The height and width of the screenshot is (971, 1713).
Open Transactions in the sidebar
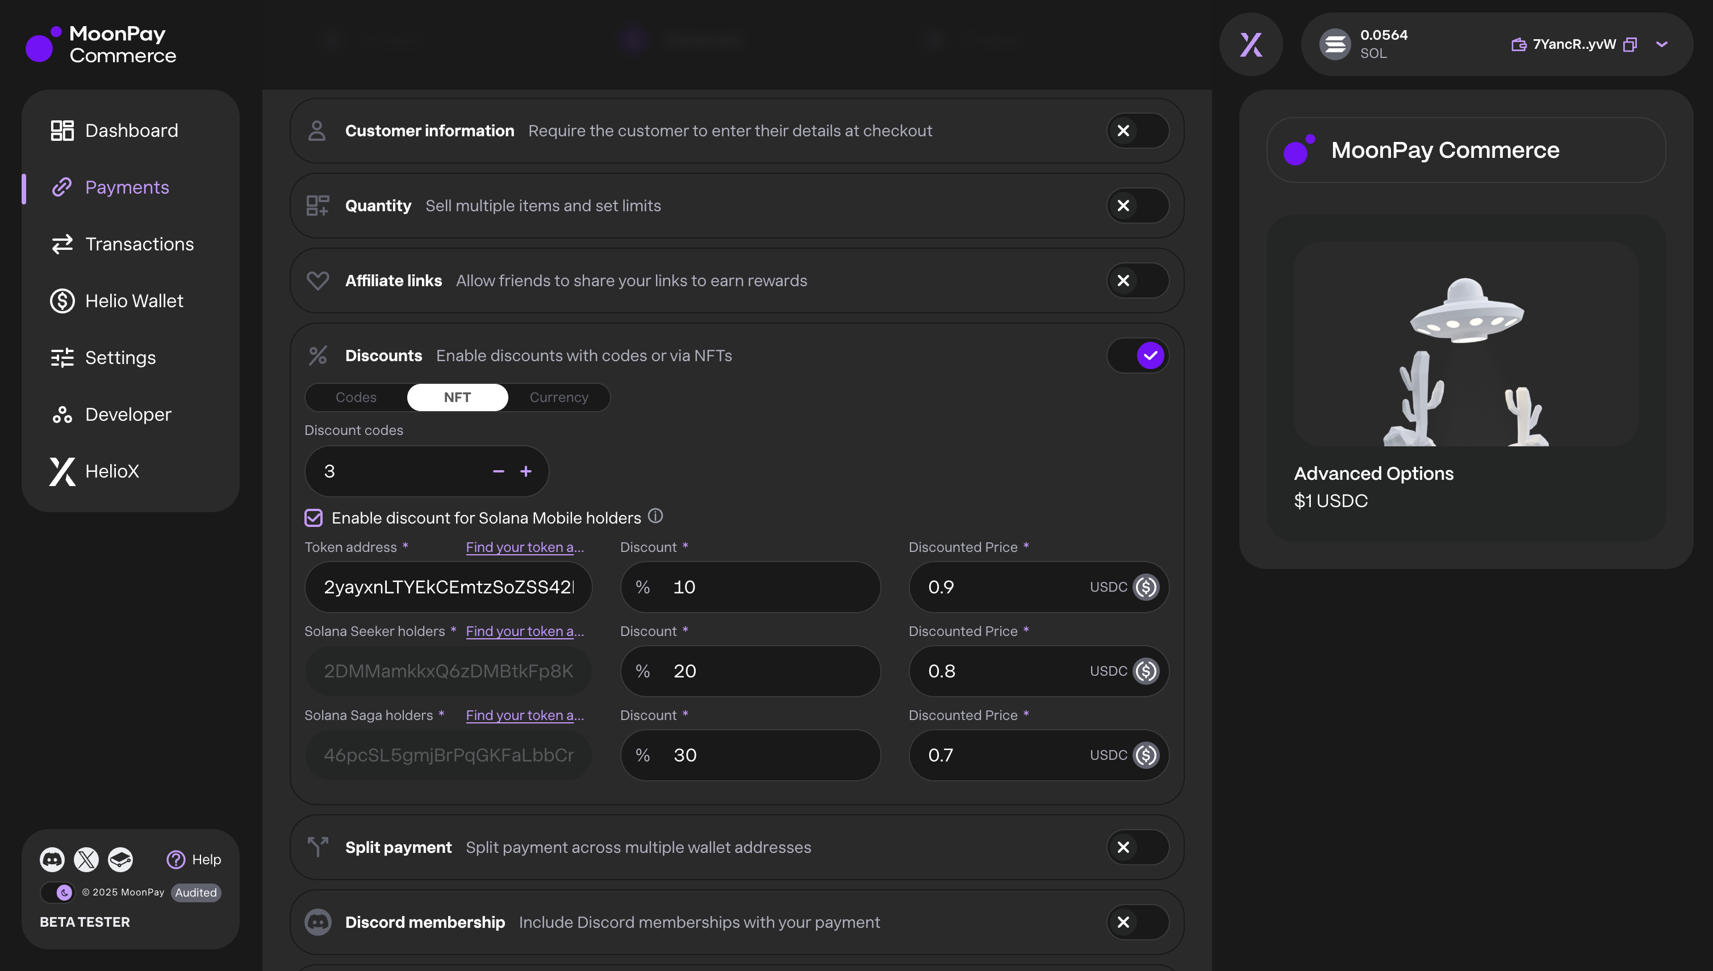[139, 244]
